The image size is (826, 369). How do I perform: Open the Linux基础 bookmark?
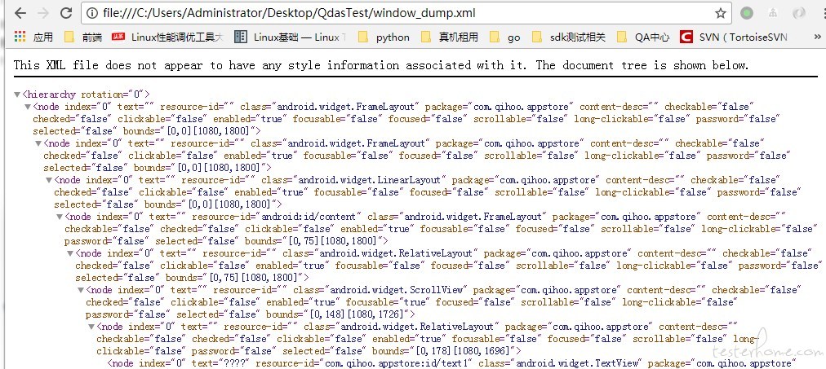[x=291, y=37]
